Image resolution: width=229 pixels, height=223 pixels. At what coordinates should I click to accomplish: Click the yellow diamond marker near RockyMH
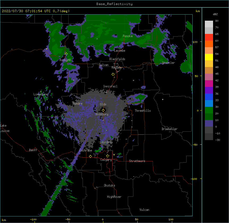pos(66,54)
